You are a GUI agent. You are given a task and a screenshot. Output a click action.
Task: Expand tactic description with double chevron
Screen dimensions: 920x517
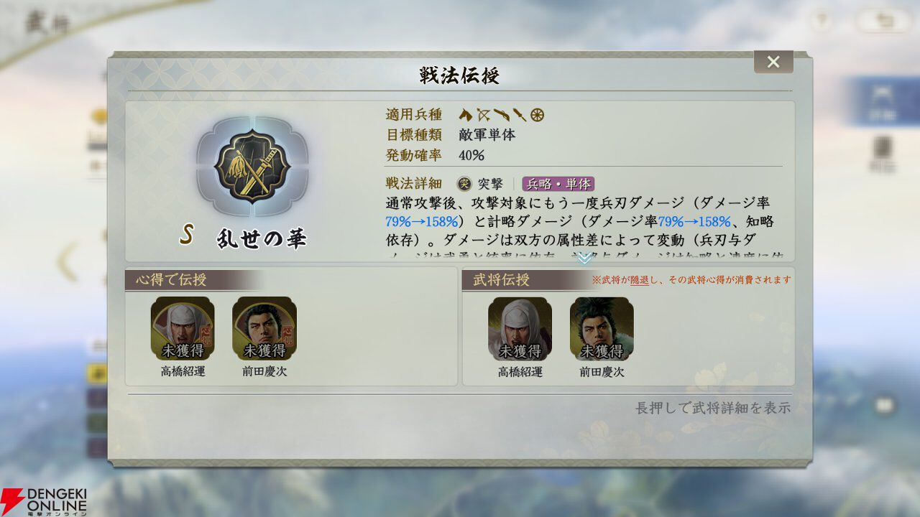(x=585, y=258)
